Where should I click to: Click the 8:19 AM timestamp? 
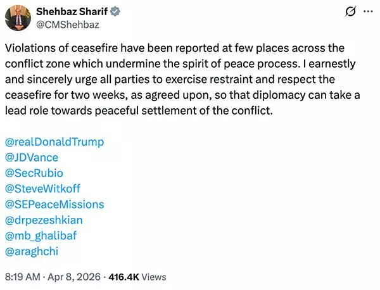tap(23, 277)
